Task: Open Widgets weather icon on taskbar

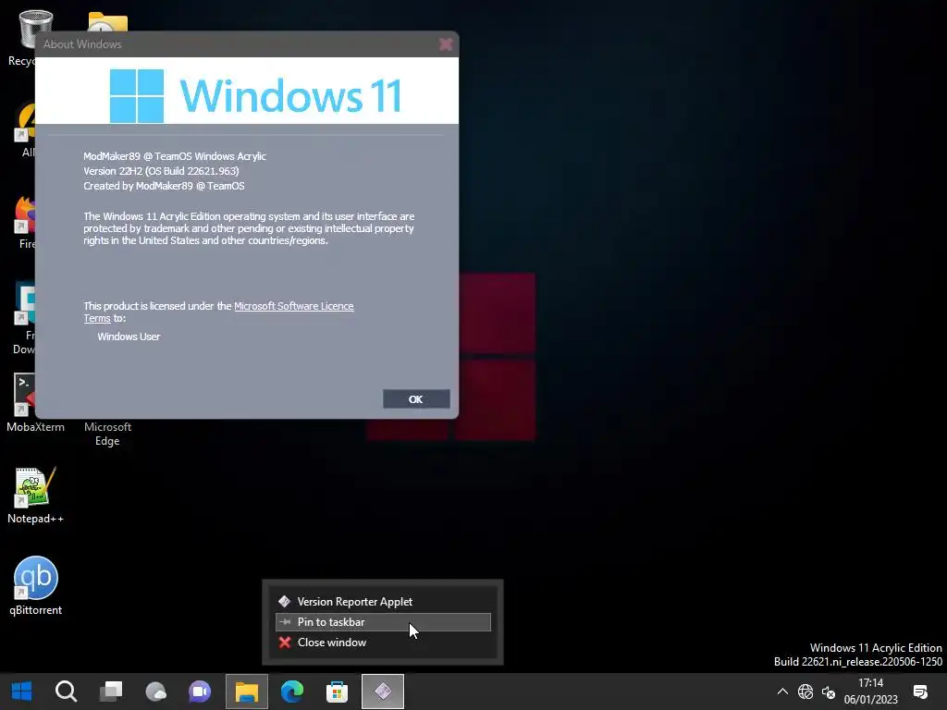Action: click(155, 692)
